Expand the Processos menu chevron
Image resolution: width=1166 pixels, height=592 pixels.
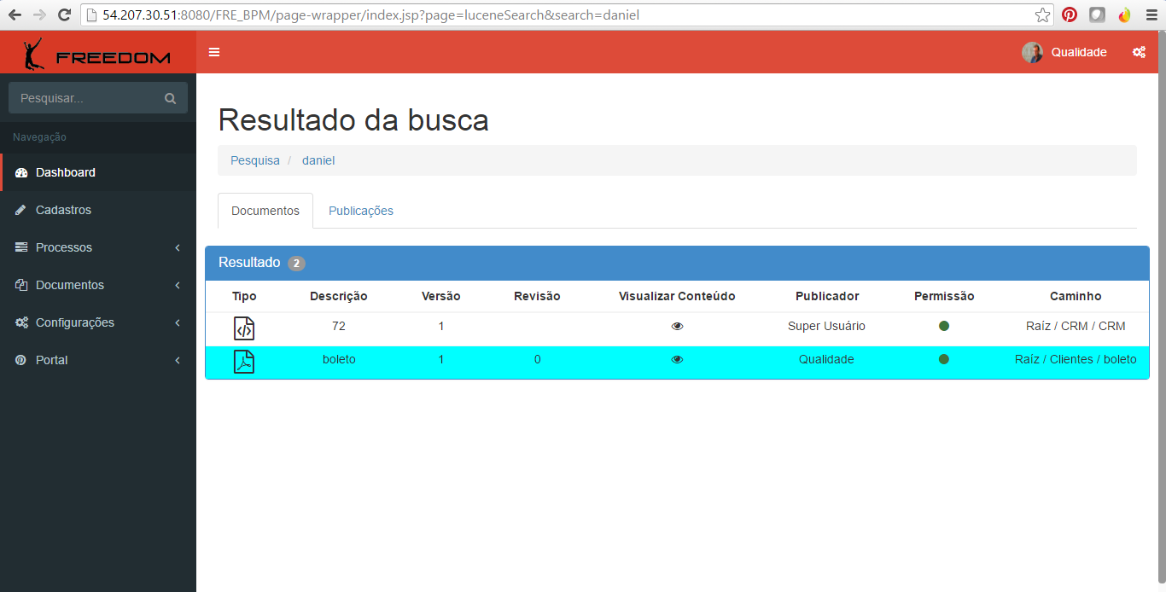[x=178, y=247]
